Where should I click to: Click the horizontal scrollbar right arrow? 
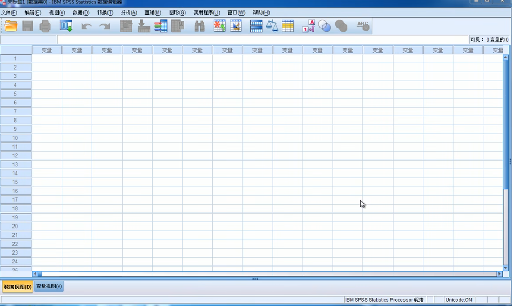coord(499,274)
